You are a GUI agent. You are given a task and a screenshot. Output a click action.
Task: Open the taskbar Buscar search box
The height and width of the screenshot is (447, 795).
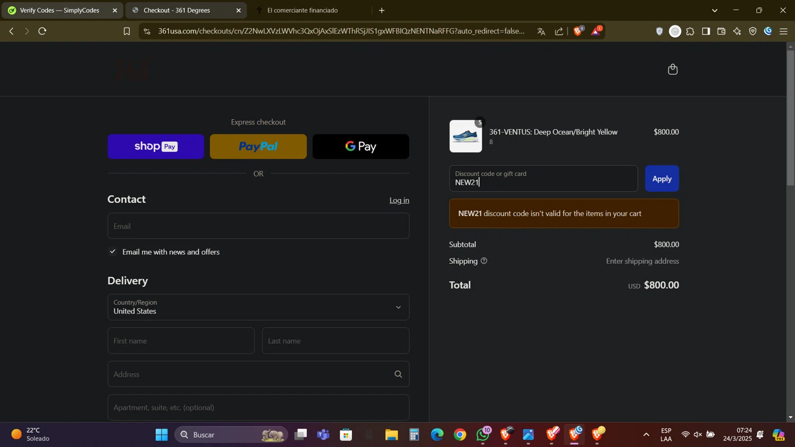coord(231,435)
